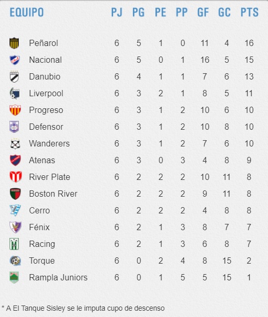Open the Fénix team name
The image size is (268, 317).
pos(39,227)
